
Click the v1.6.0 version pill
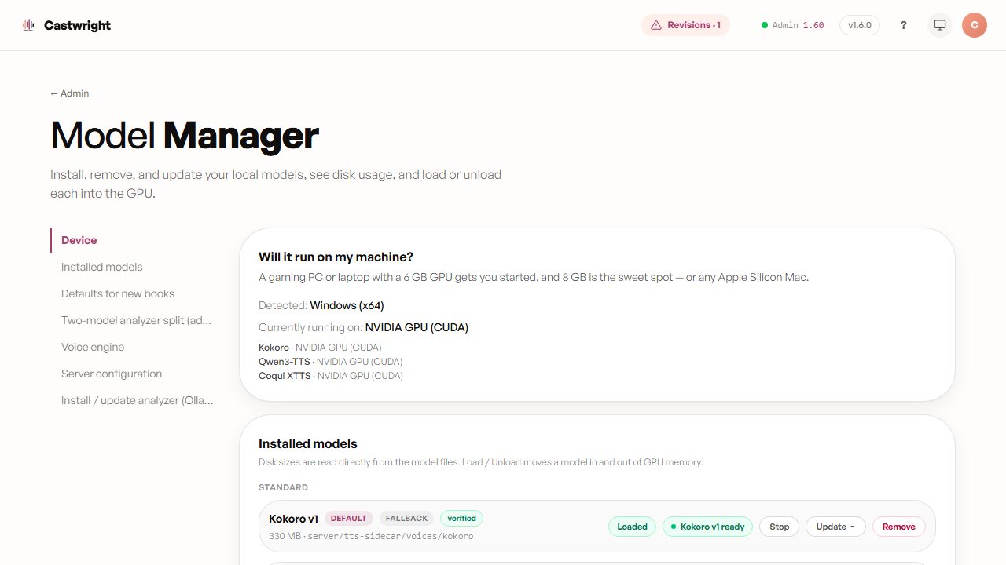tap(860, 25)
